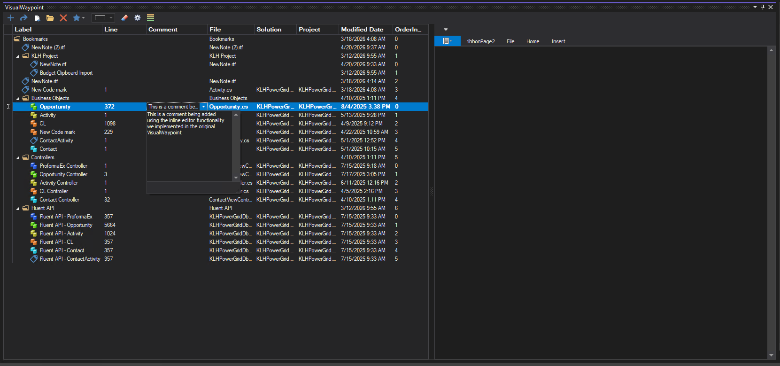Screen dimensions: 780x366
Task: Click the striped rows toolbar icon
Action: click(151, 18)
